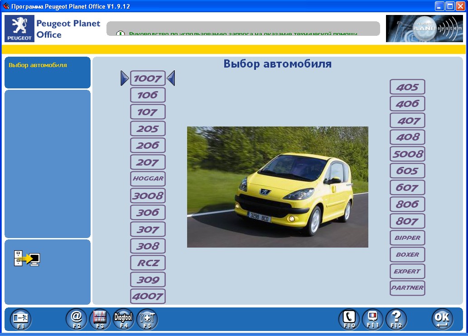
Task: Open the F11 language flag icon
Action: [373, 319]
